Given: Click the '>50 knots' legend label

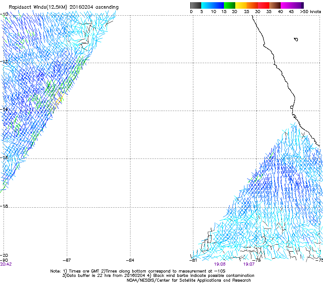Looking at the screenshot, I should [310, 11].
